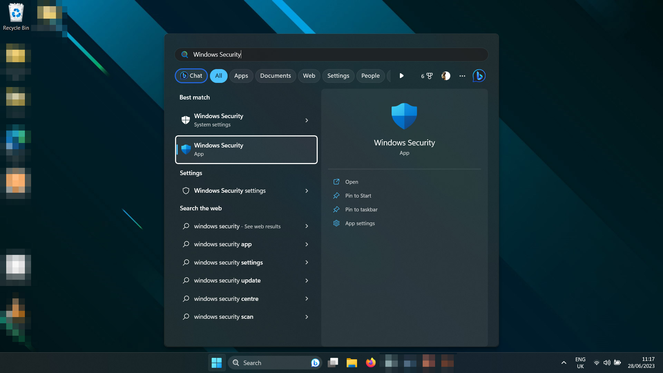The image size is (663, 373).
Task: Open battery status tray icon
Action: click(x=617, y=363)
